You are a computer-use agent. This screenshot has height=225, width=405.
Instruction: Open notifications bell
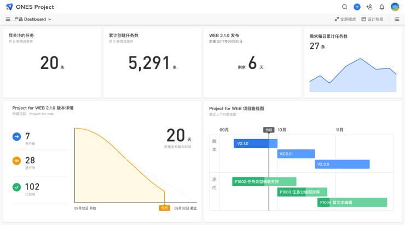[382, 7]
